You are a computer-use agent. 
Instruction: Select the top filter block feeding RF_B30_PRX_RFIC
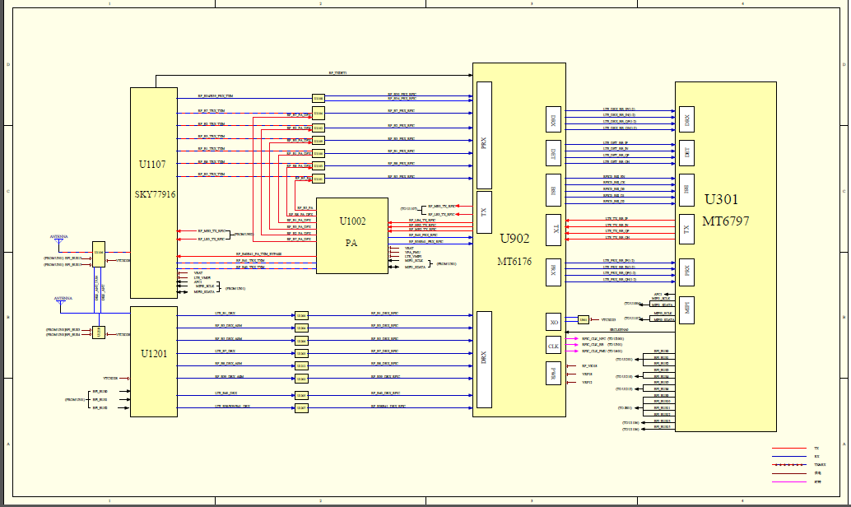(x=319, y=98)
